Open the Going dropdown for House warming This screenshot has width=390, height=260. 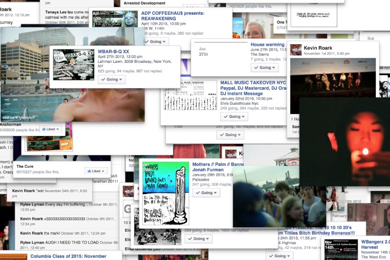point(265,68)
